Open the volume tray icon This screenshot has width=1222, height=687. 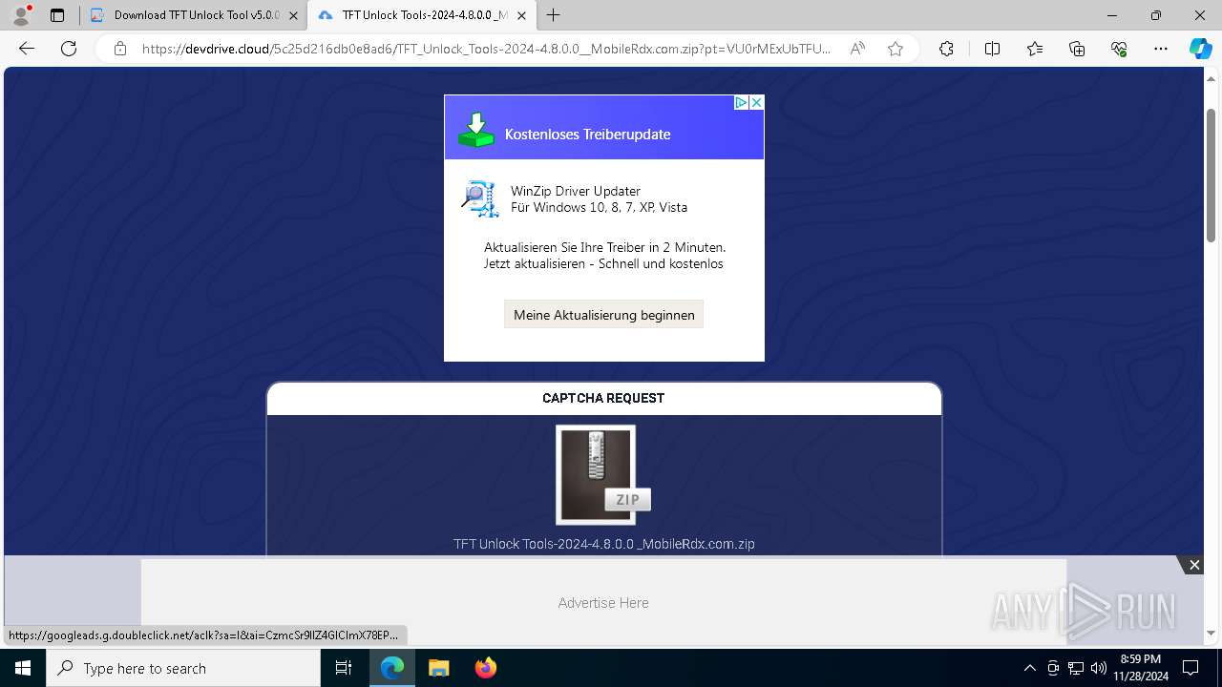1099,668
